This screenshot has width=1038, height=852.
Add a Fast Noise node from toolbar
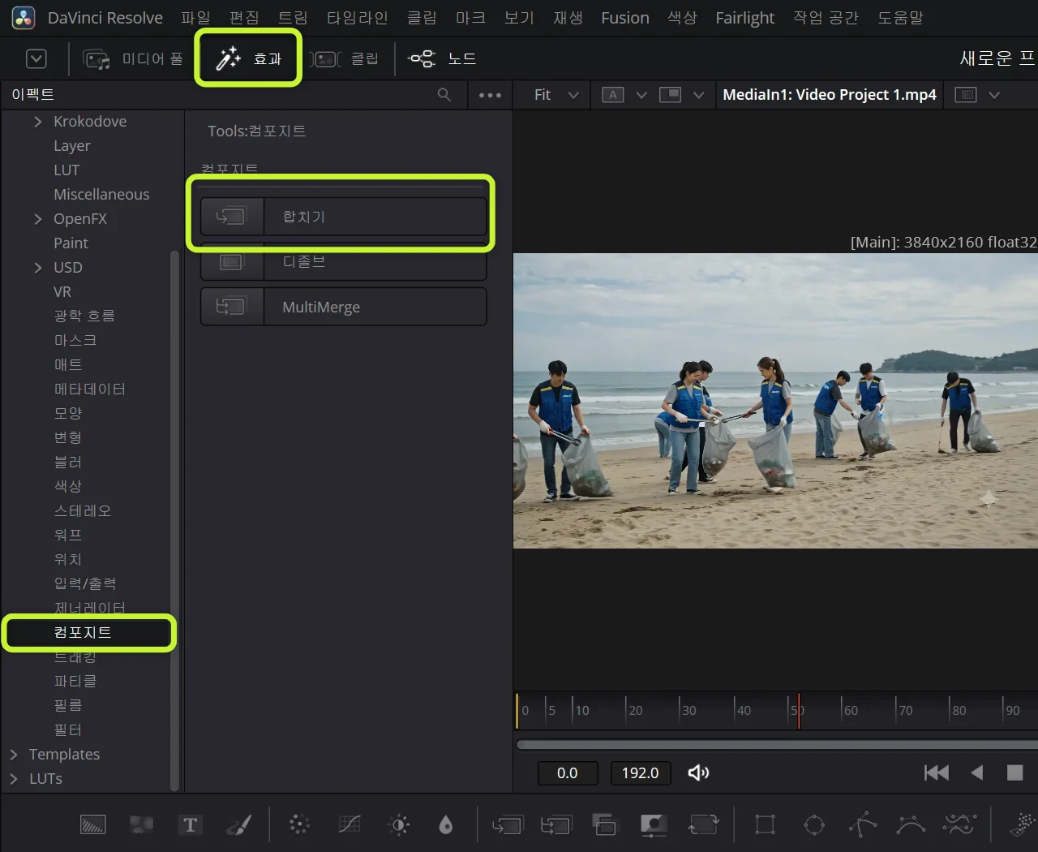coord(142,825)
